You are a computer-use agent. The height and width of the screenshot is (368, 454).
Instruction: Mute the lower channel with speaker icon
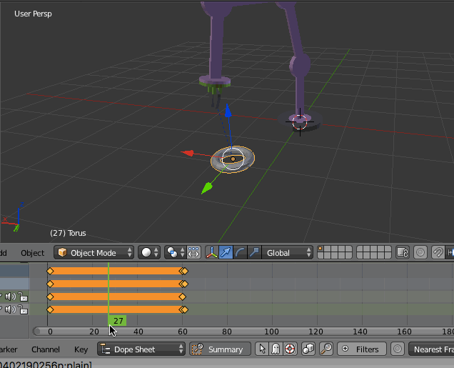pos(11,309)
